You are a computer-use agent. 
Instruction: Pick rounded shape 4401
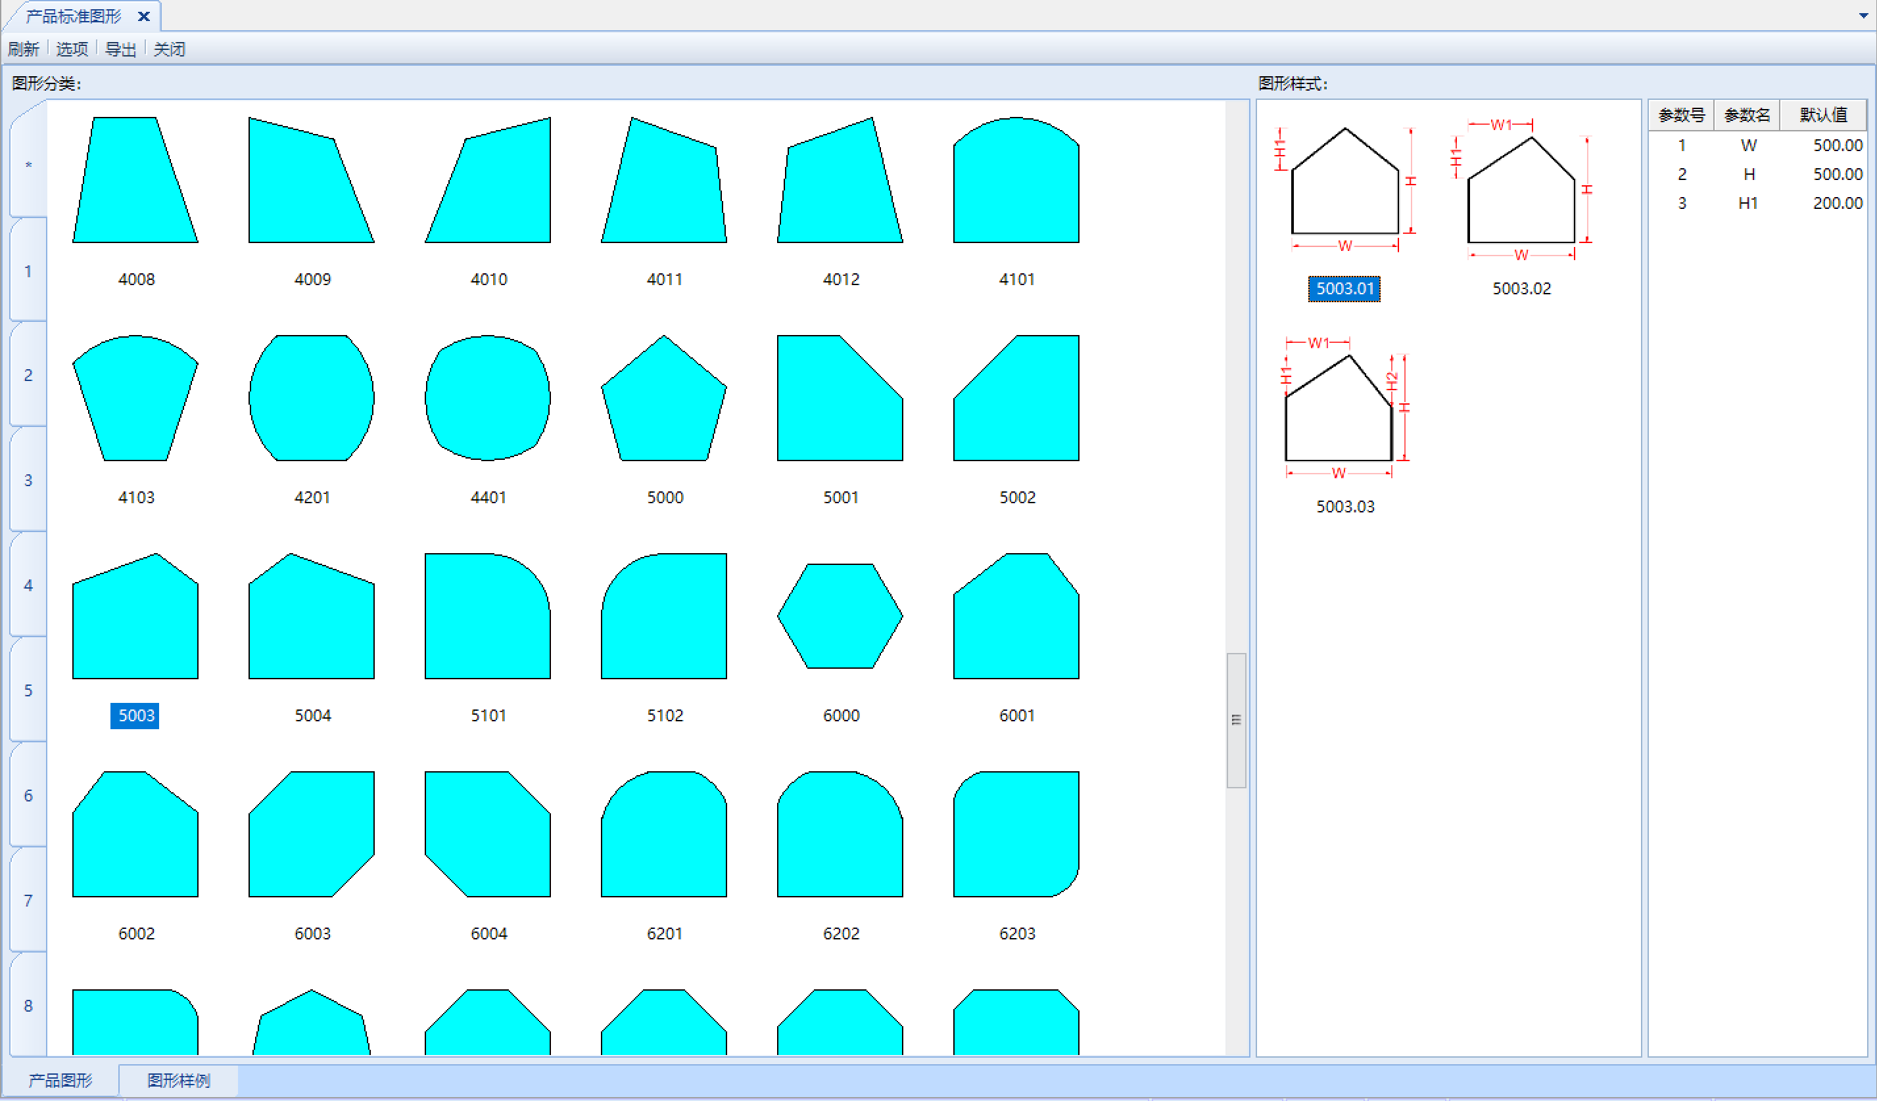[x=488, y=397]
